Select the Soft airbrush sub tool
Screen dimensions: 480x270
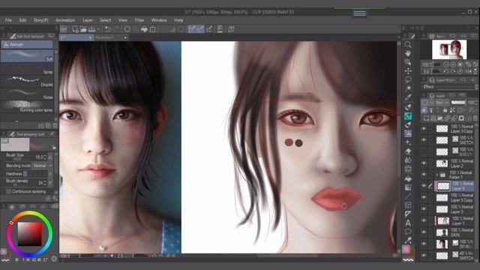point(27,56)
